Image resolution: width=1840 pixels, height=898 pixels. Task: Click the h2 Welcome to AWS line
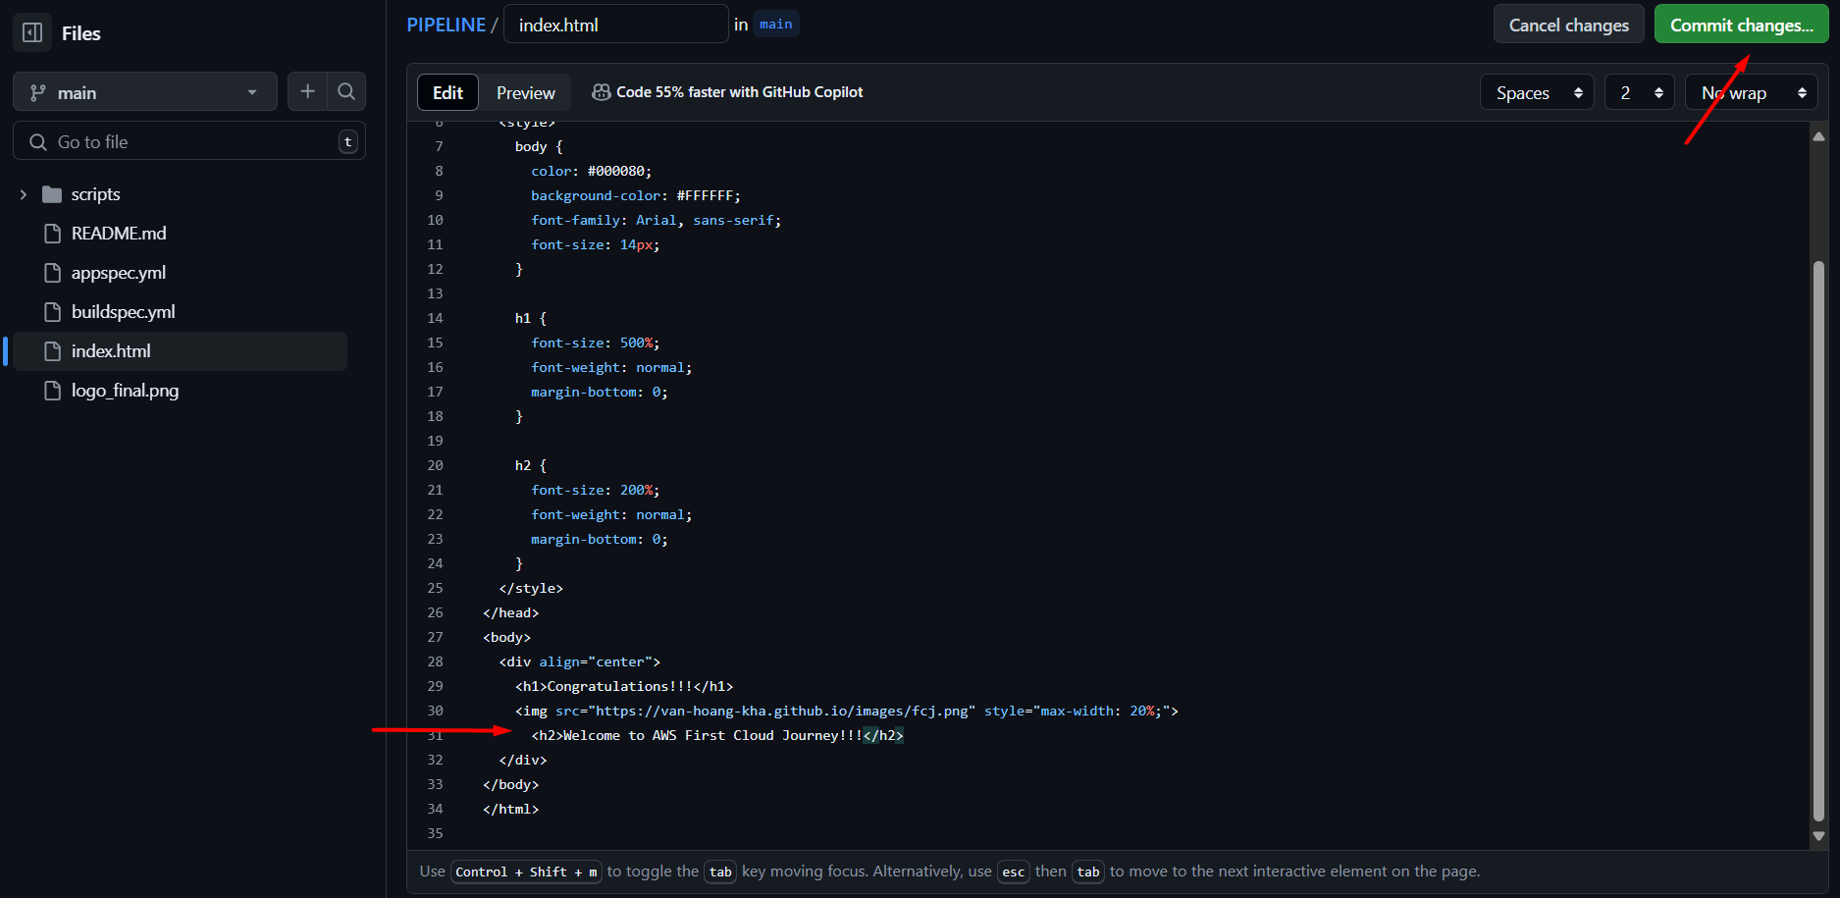pyautogui.click(x=717, y=735)
